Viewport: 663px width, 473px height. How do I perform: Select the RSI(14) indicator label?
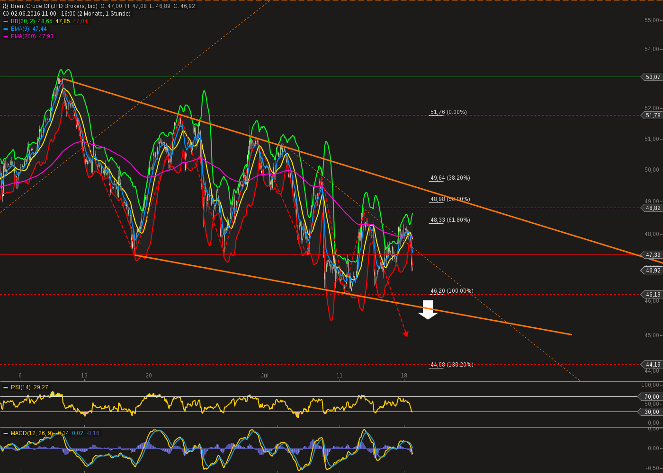point(20,387)
